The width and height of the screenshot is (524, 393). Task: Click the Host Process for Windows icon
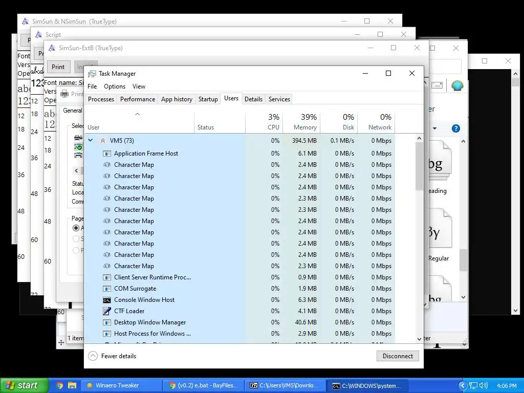tap(106, 334)
